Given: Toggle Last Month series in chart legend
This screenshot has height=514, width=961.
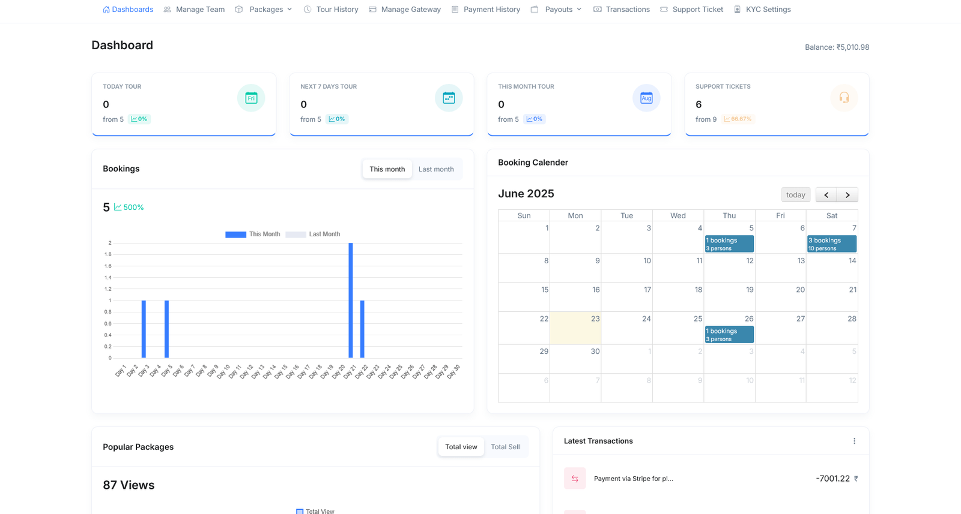Looking at the screenshot, I should 312,235.
